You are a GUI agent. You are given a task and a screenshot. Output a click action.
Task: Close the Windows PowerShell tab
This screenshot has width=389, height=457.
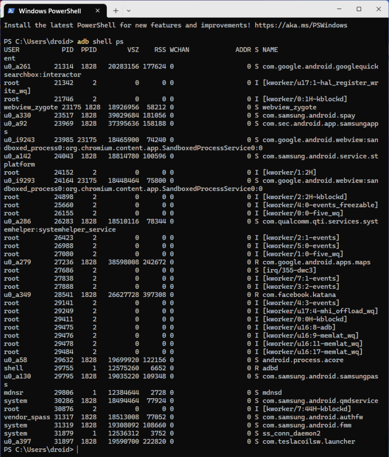coord(98,10)
